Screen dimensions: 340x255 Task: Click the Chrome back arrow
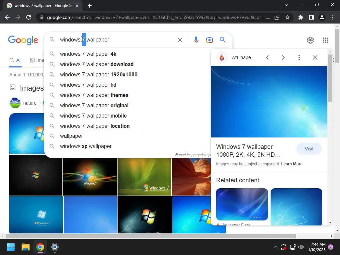pyautogui.click(x=7, y=17)
